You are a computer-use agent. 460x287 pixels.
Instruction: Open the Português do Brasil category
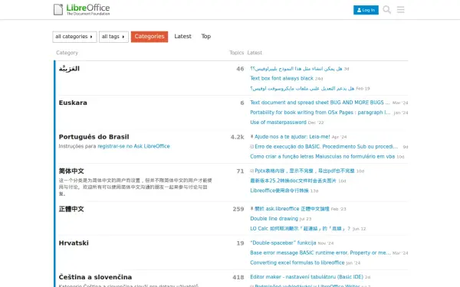[94, 137]
